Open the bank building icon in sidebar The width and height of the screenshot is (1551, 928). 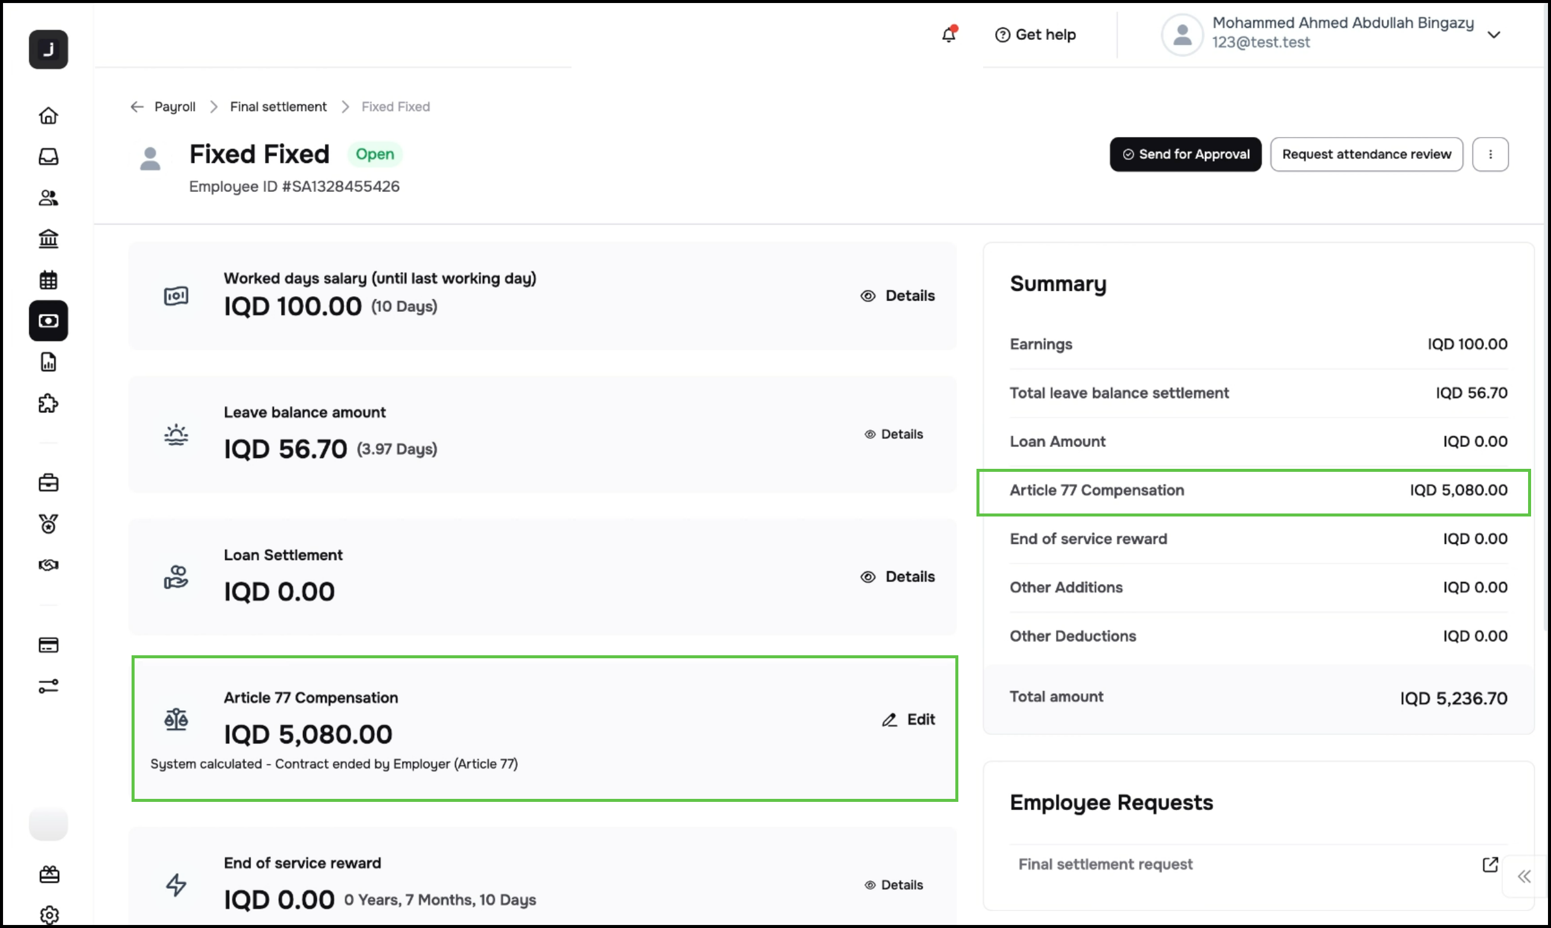(x=48, y=239)
